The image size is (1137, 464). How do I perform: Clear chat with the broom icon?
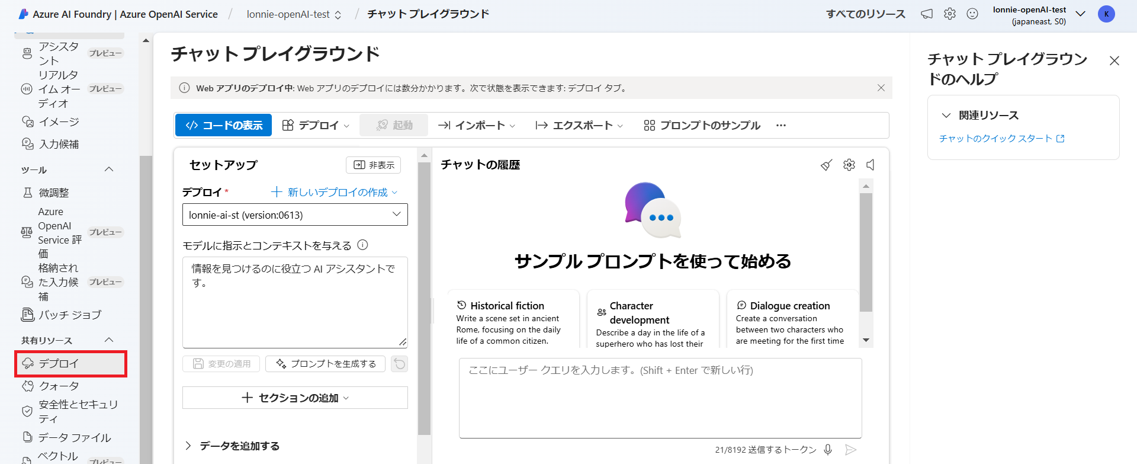tap(827, 165)
